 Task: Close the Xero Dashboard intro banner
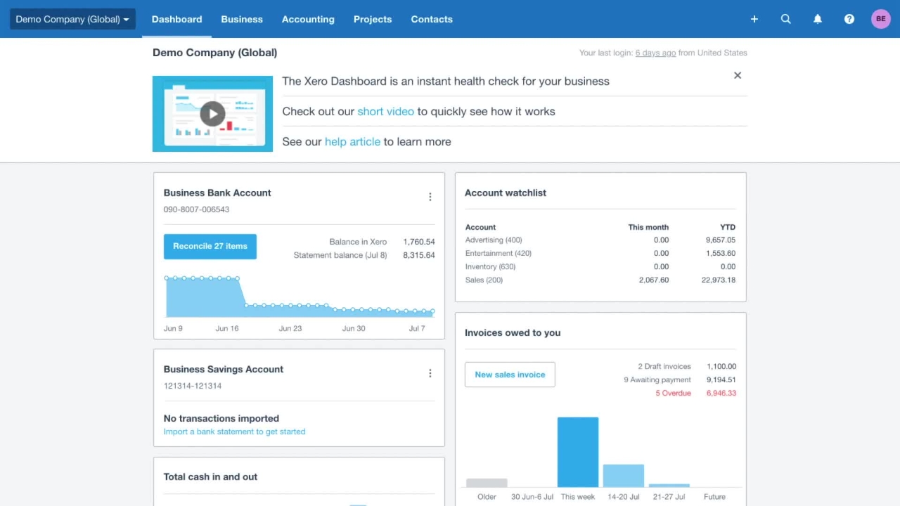point(738,75)
